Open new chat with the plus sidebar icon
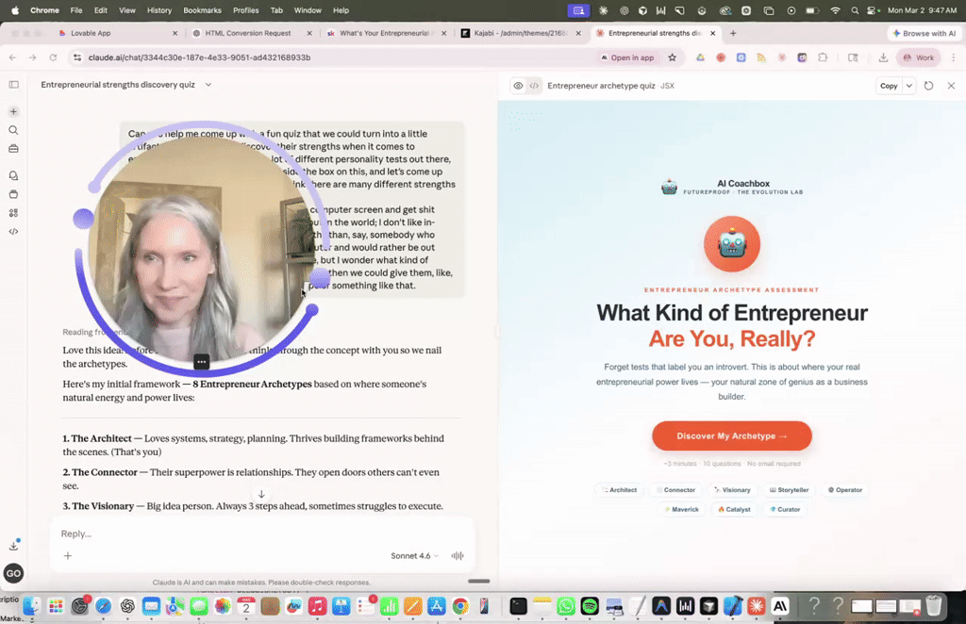Screen dimensions: 966x624 13,111
